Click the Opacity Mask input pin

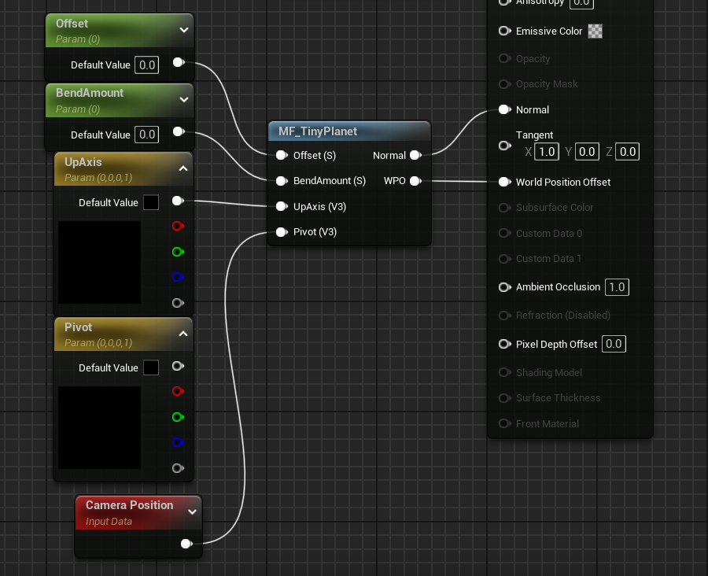coord(505,84)
